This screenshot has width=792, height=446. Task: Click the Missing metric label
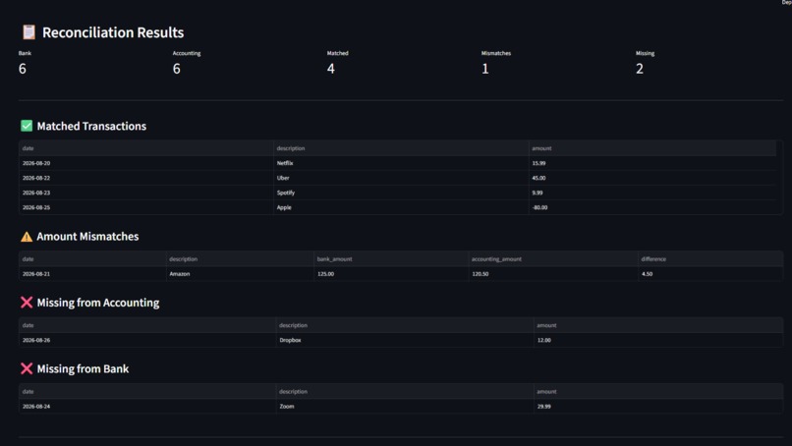645,53
